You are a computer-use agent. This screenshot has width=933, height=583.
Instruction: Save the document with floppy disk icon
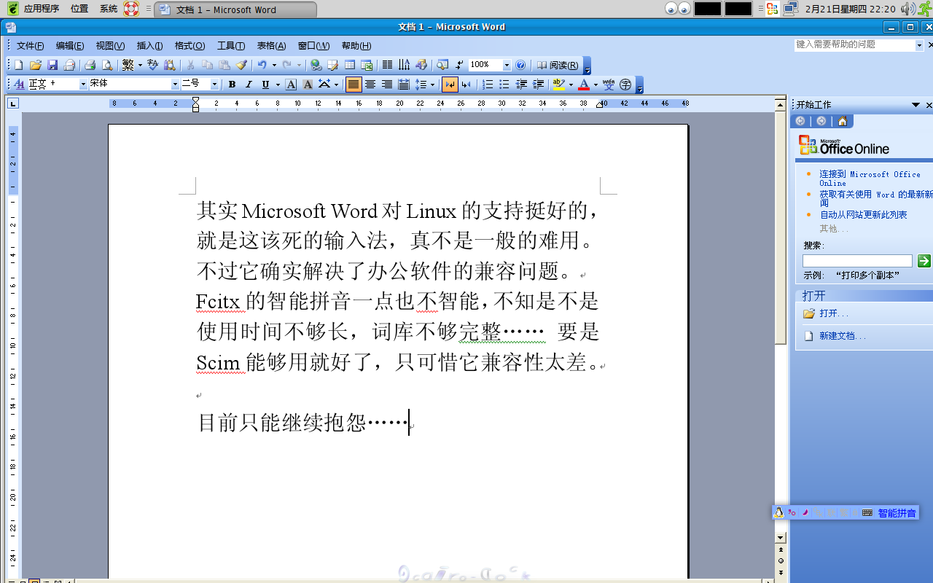52,65
